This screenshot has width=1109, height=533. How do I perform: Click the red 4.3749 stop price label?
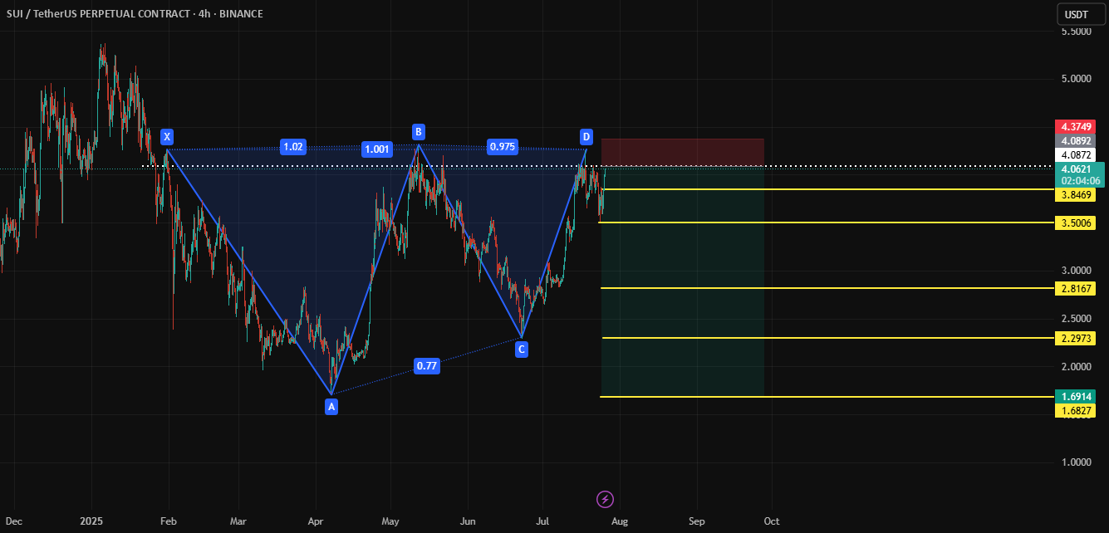point(1075,127)
